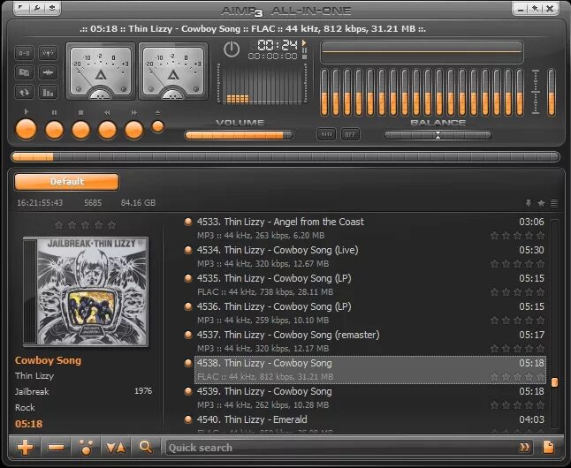
Task: Click the Jailbreak album cover art
Action: tap(86, 291)
